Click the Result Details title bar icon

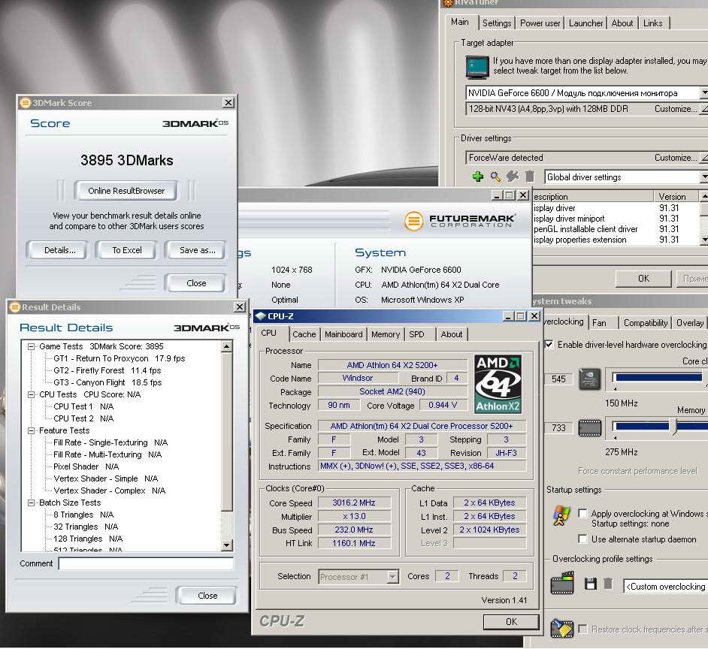(14, 307)
